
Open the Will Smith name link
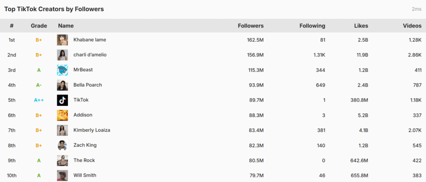[85, 175]
